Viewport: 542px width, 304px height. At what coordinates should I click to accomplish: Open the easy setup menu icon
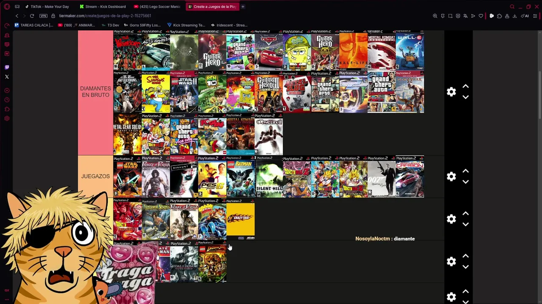click(535, 16)
